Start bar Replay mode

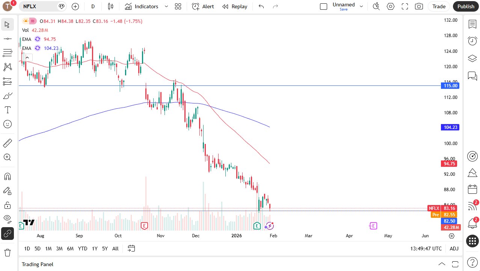click(x=235, y=6)
